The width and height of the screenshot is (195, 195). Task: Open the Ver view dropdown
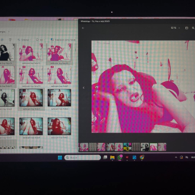[40, 40]
